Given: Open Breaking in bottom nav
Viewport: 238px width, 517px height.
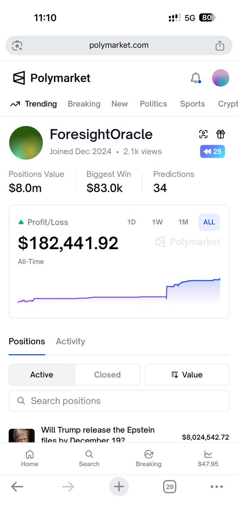Looking at the screenshot, I should click(148, 459).
